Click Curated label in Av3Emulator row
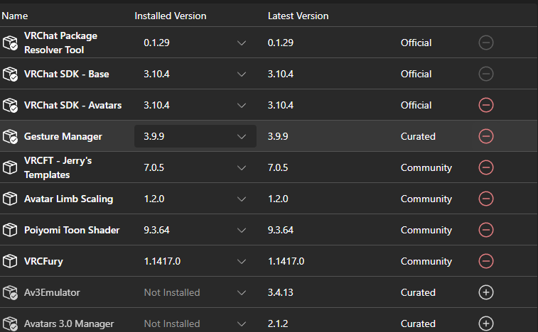Viewport: 538px width, 332px height. click(418, 292)
